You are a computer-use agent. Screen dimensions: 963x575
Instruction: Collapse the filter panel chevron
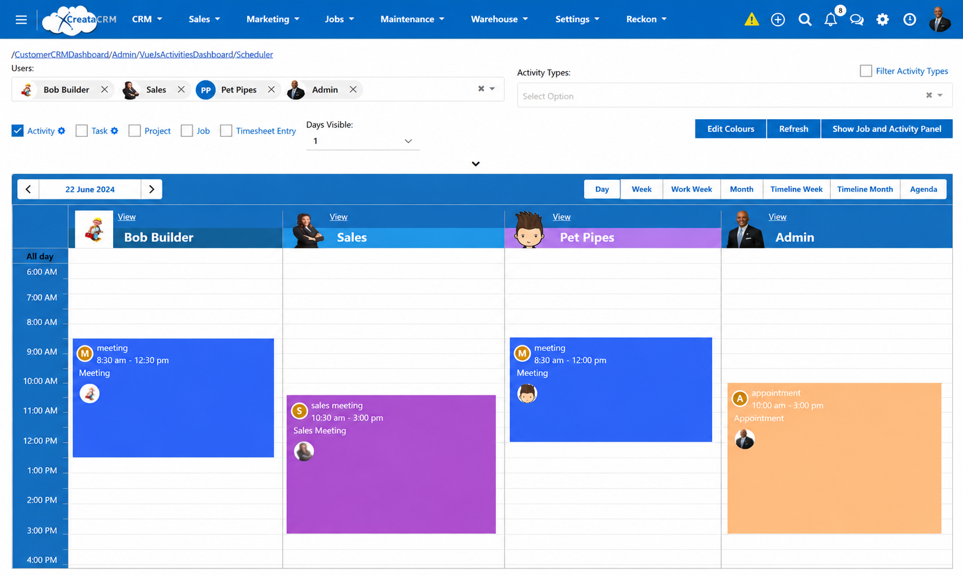coord(476,164)
